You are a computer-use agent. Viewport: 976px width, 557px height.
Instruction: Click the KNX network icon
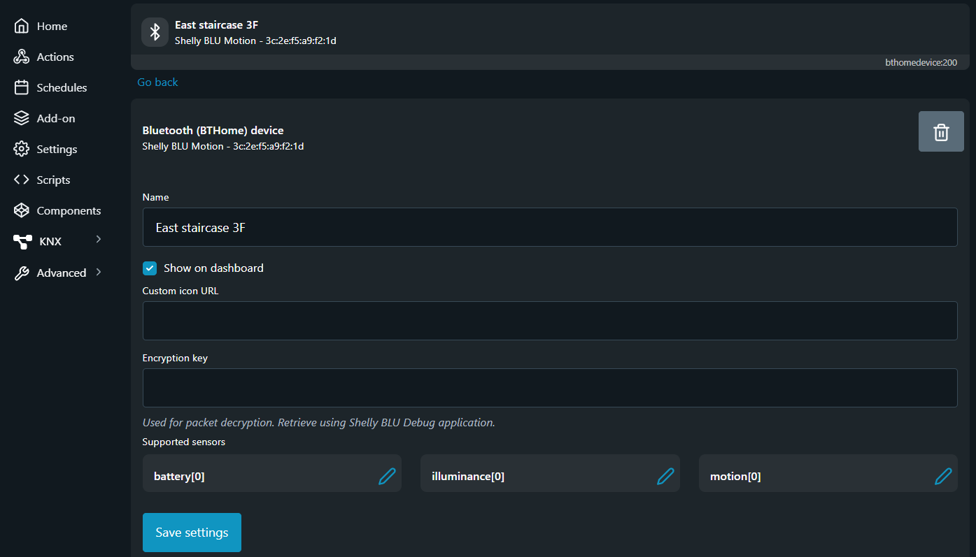[x=22, y=242]
